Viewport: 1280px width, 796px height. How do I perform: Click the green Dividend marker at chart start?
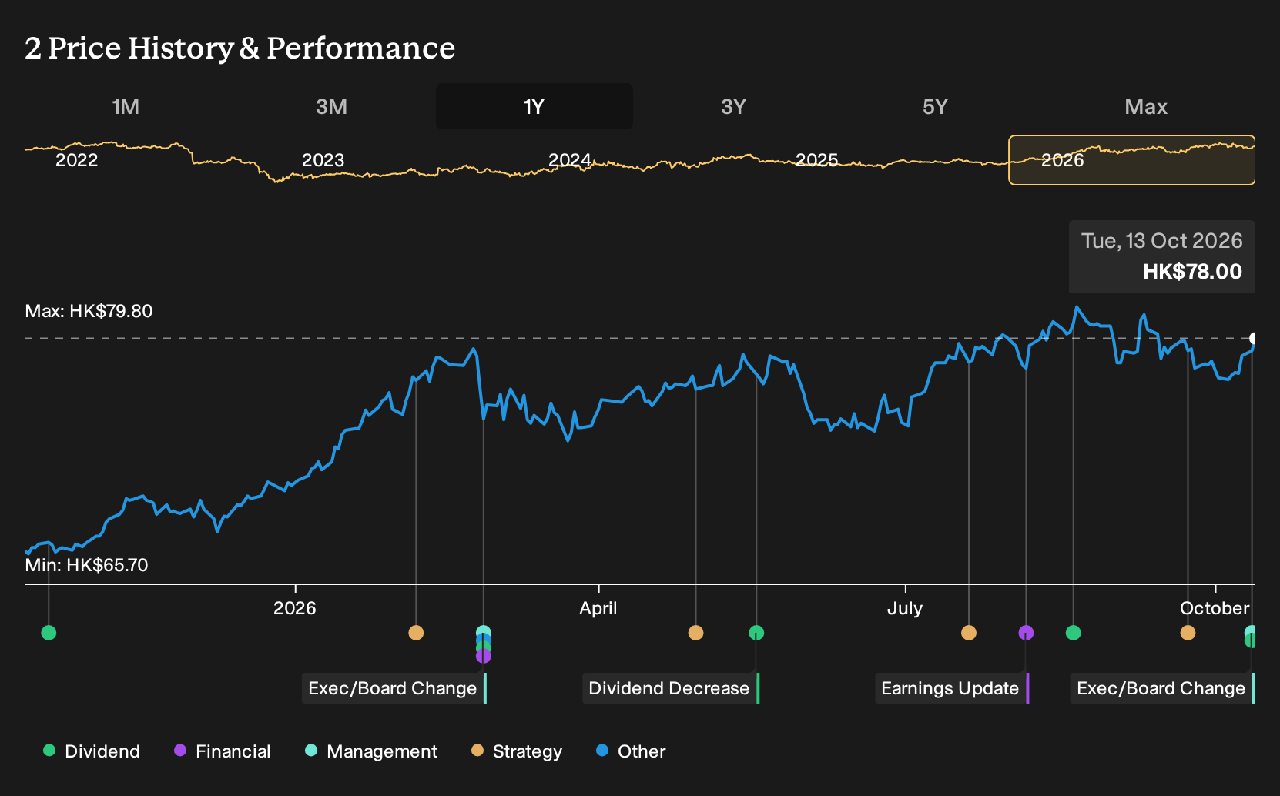[49, 633]
